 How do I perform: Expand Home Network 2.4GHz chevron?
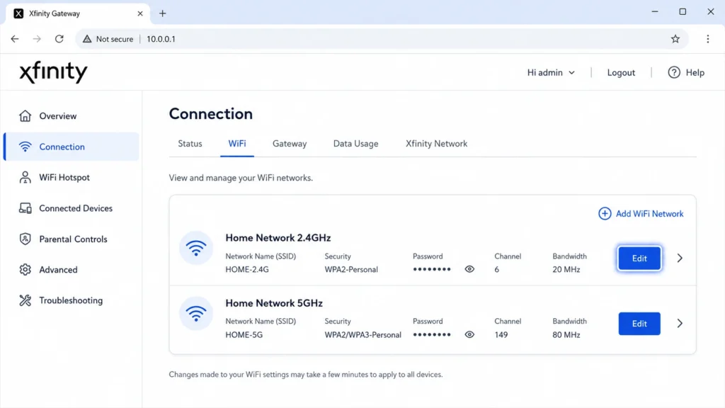pos(679,258)
